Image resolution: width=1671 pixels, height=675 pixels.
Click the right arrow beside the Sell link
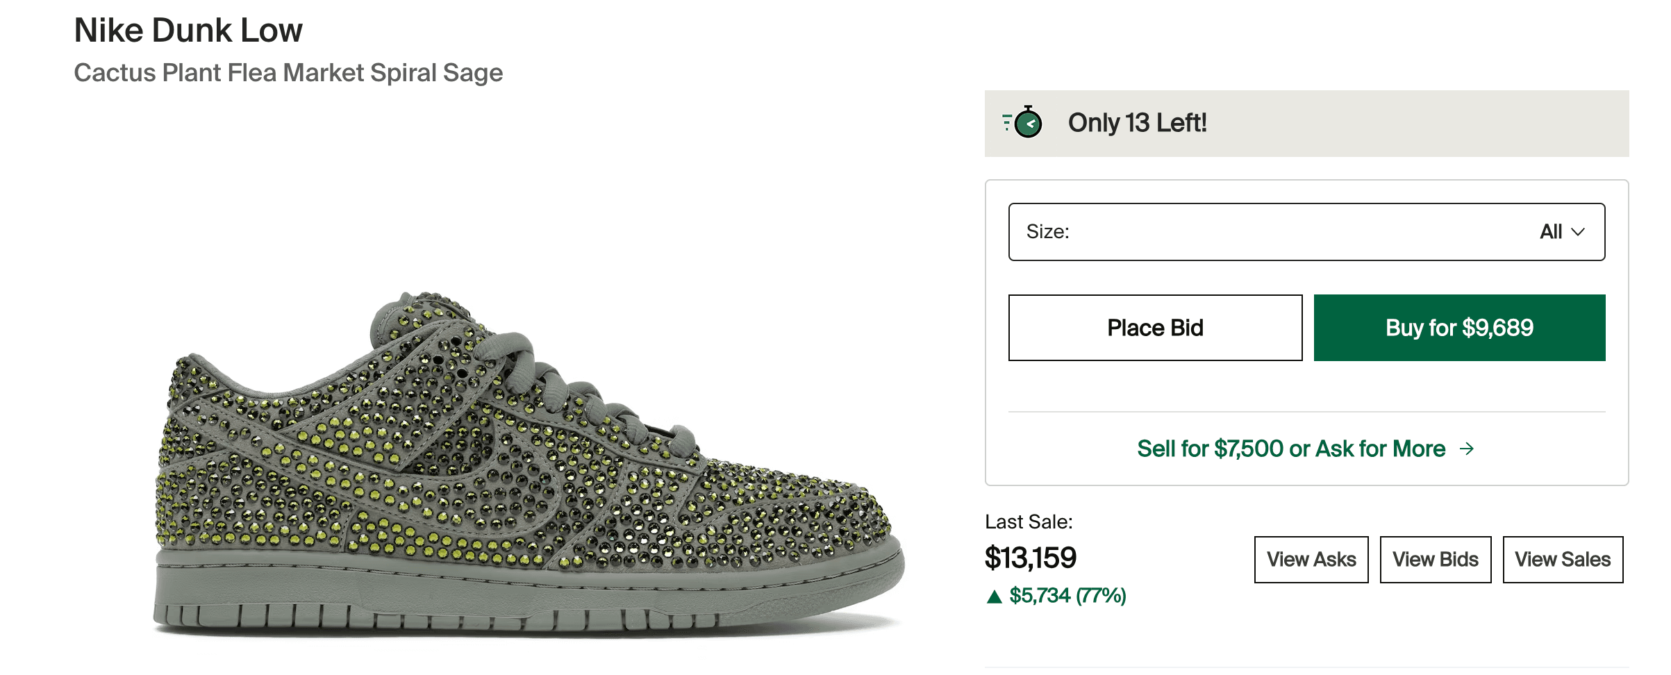click(1467, 449)
